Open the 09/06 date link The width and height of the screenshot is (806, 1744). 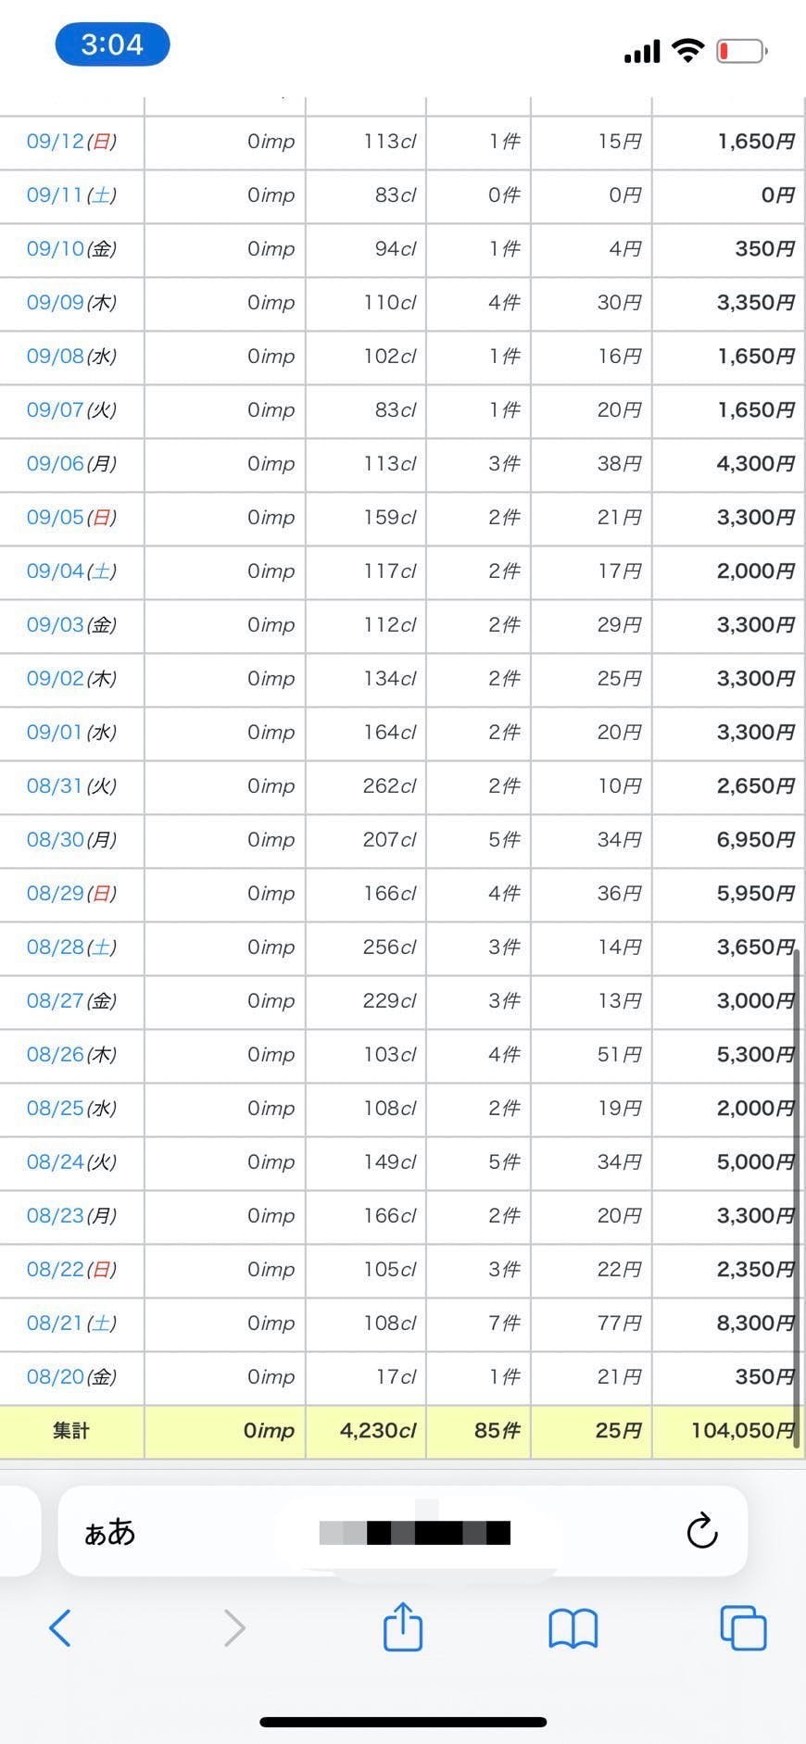56,464
